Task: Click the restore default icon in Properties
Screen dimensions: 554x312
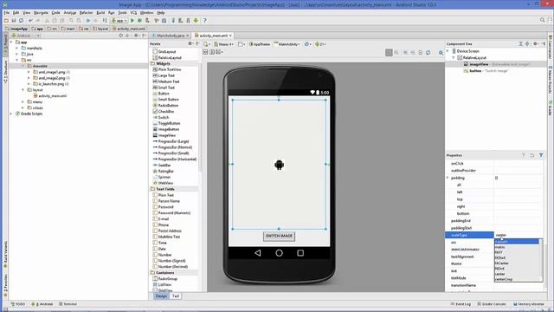Action: click(532, 155)
